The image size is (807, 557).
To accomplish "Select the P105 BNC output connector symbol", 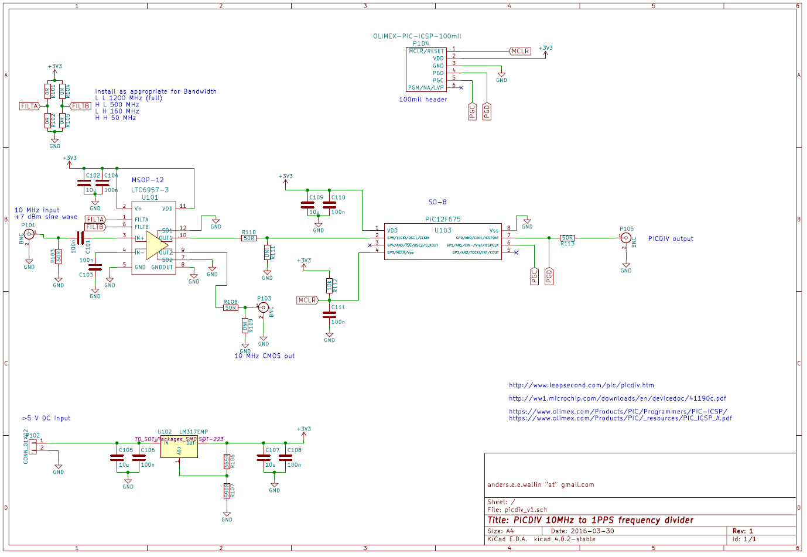I will click(x=626, y=238).
